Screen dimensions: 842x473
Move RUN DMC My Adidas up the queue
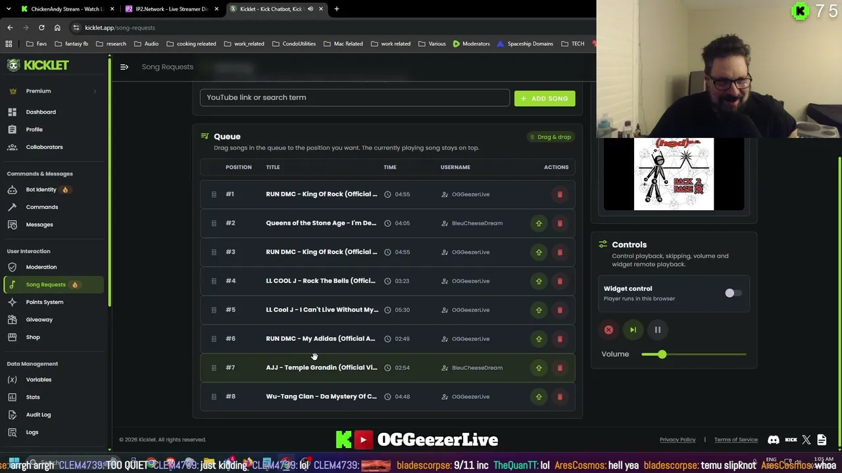(539, 339)
